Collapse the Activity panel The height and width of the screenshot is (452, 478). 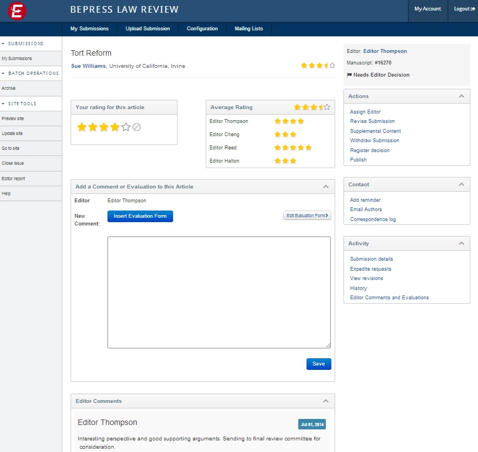(461, 244)
